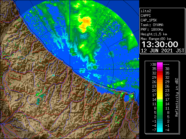
Task: Select the 'Height:1.5 km' text
Action: pos(154,34)
